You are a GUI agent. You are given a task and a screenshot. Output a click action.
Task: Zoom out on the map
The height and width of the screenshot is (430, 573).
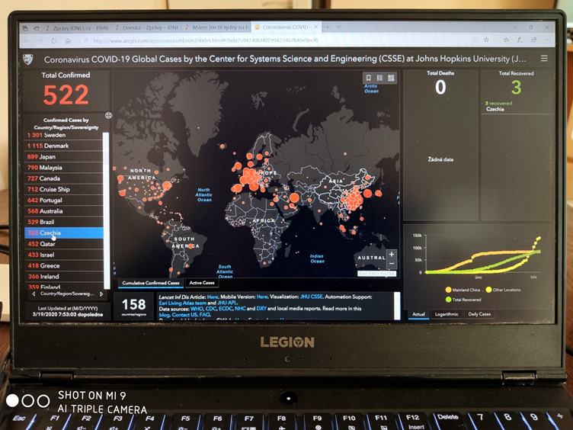pyautogui.click(x=392, y=264)
